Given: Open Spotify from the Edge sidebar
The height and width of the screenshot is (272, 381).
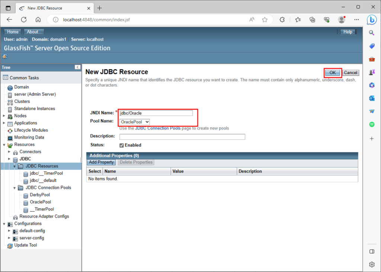Looking at the screenshot, I should 372,124.
